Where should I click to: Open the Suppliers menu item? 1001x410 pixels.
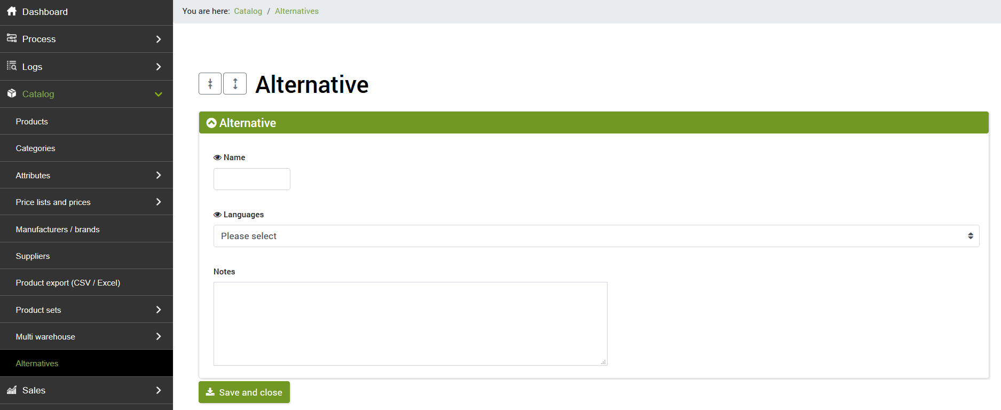tap(33, 256)
